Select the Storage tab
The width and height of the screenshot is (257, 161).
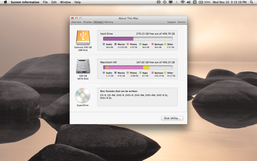(98, 22)
